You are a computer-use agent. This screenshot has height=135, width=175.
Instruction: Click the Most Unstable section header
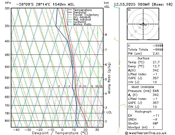coord(144,87)
